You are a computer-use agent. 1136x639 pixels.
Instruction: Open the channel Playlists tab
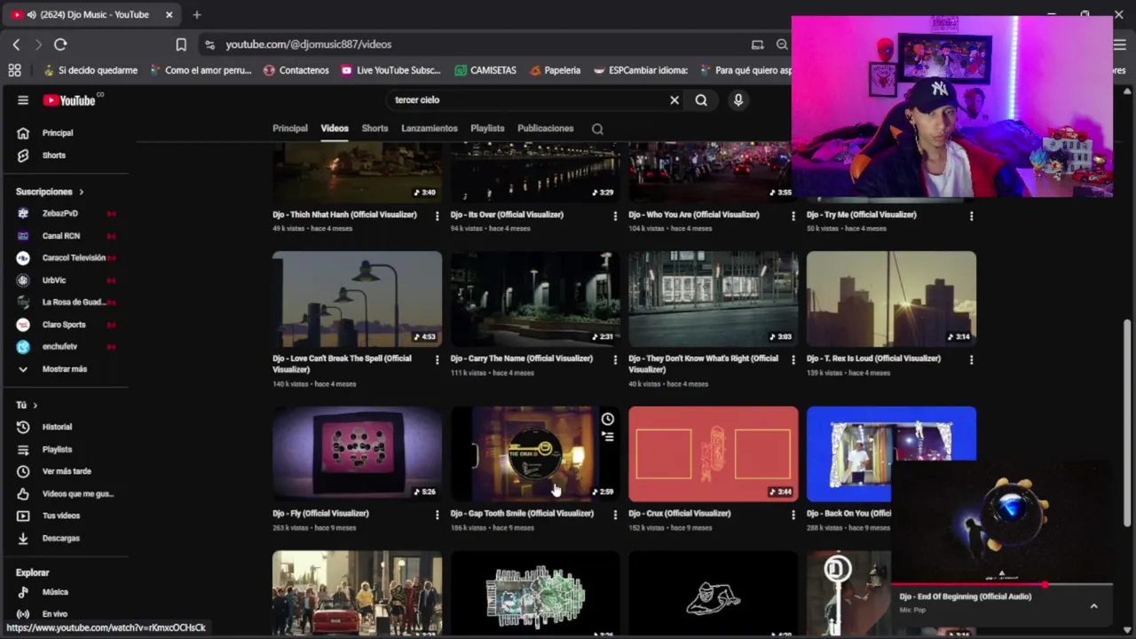487,129
